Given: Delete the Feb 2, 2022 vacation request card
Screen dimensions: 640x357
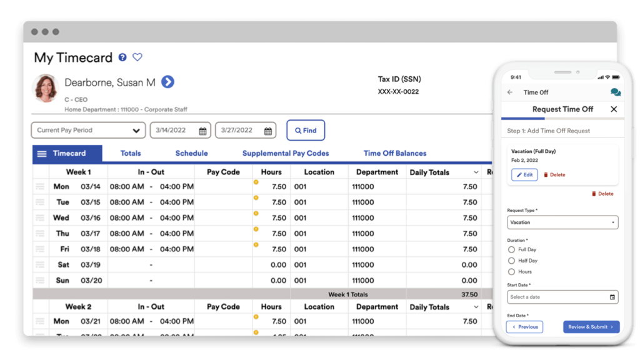Looking at the screenshot, I should coord(555,175).
